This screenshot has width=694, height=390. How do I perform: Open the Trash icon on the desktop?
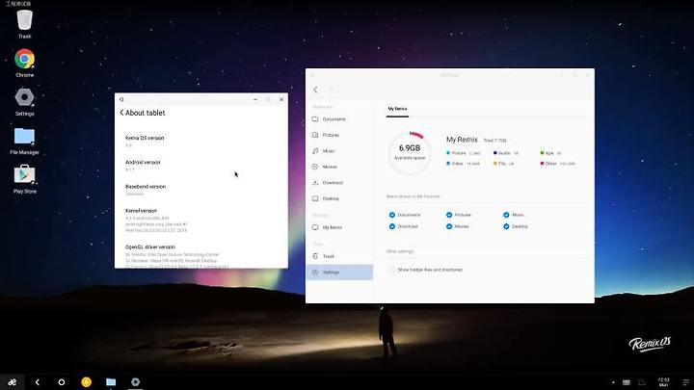tap(24, 24)
